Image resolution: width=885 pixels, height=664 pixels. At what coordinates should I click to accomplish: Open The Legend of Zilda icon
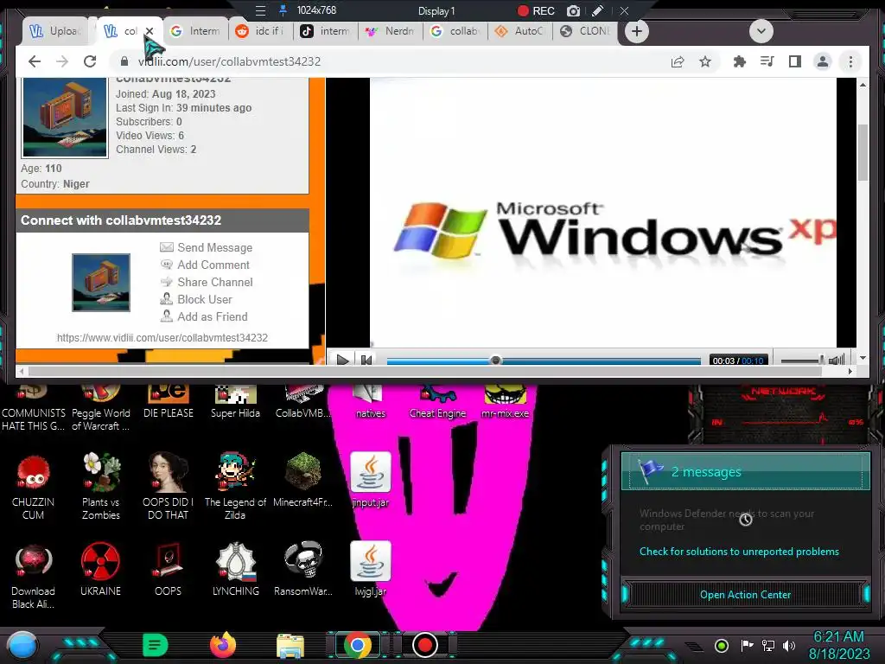coord(235,486)
